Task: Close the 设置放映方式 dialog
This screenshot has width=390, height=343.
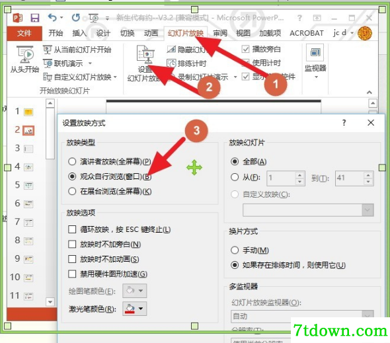Action: 371,123
